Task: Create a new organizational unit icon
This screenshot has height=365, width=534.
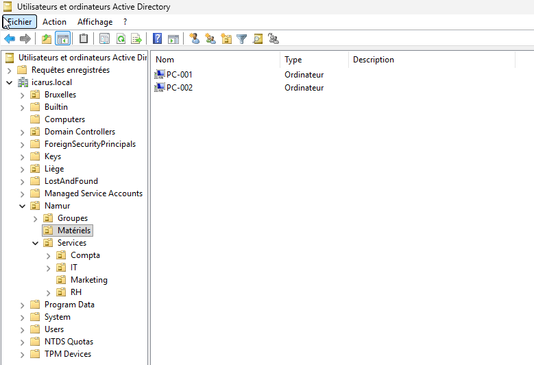Action: pos(226,38)
